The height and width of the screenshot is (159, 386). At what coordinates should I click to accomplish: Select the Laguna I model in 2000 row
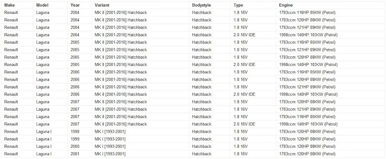tap(44, 146)
